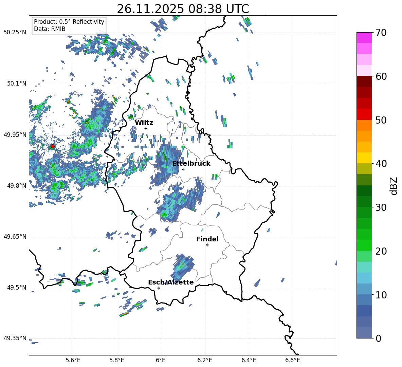Click the Ettelbruck station cross marker

[x=183, y=169]
